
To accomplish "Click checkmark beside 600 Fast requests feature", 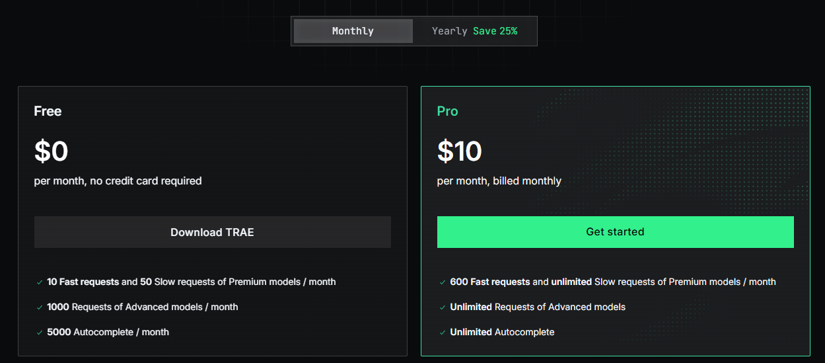I will 443,282.
